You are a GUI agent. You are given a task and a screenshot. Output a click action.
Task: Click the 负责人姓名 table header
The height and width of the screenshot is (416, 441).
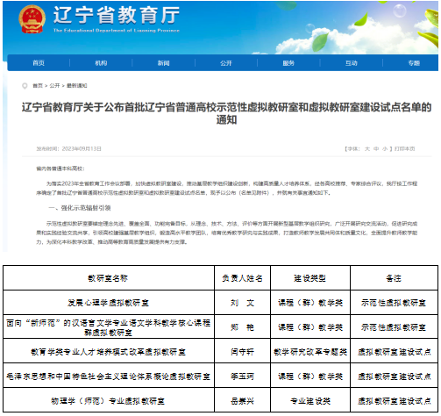tap(242, 278)
